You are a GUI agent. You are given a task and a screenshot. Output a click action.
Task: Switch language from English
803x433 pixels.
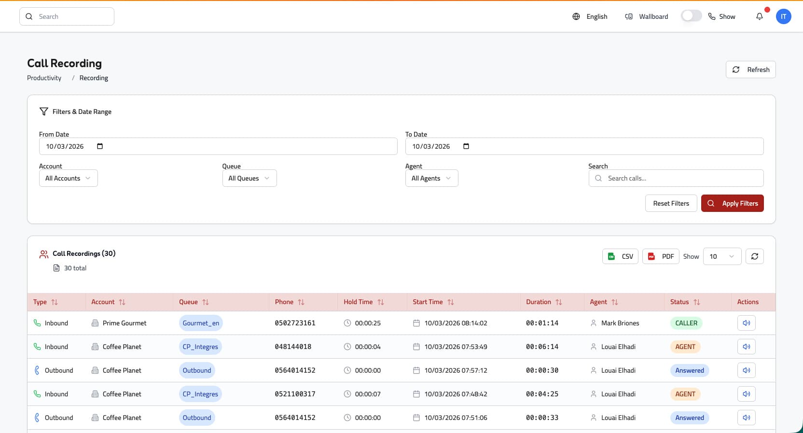point(590,16)
